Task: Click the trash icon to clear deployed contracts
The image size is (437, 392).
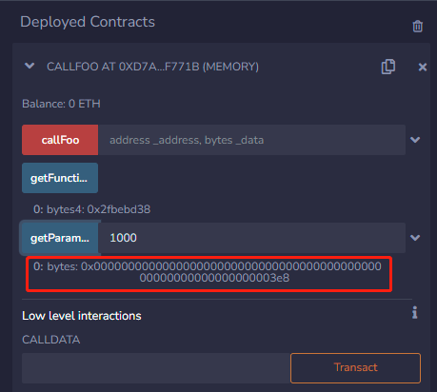Action: 417,26
